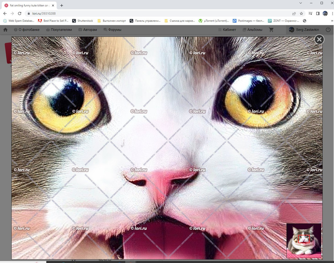
Task: Click the kitten navigator thumbnail
Action: pyautogui.click(x=304, y=241)
